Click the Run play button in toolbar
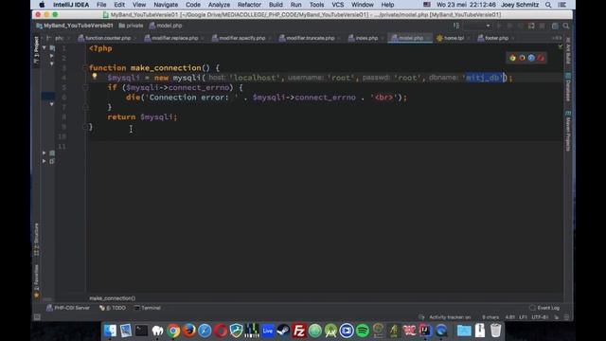The height and width of the screenshot is (341, 606). (499, 26)
